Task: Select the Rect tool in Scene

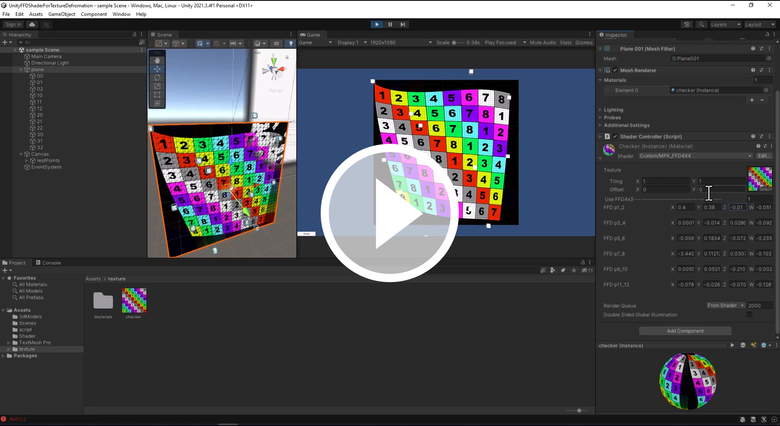Action: pos(157,95)
